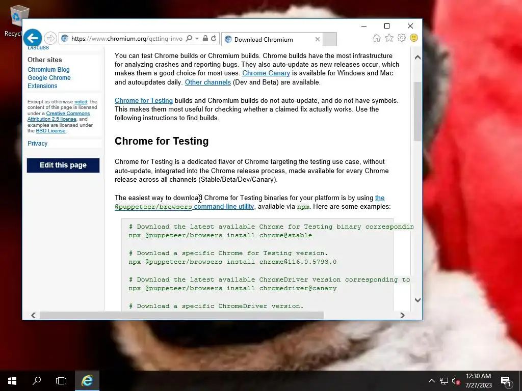Click the Forward arrow button
Viewport: 522px width, 391px height.
point(50,38)
